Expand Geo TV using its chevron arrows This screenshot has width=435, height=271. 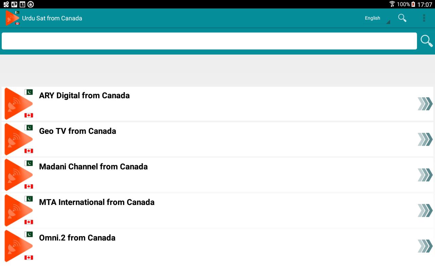tap(425, 139)
